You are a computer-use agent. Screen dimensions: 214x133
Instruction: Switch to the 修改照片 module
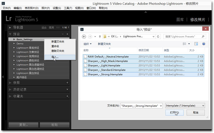[x=198, y=19]
